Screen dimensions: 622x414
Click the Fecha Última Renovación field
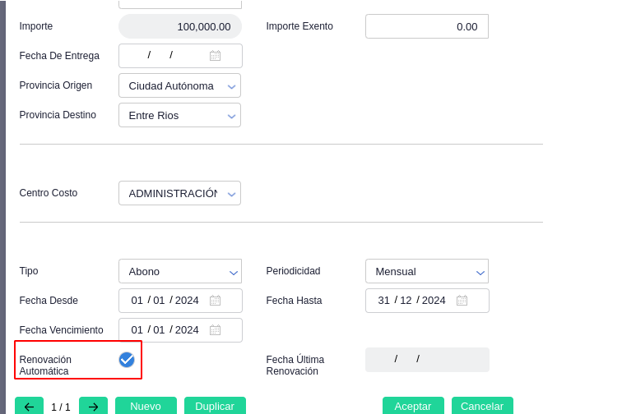tap(427, 360)
